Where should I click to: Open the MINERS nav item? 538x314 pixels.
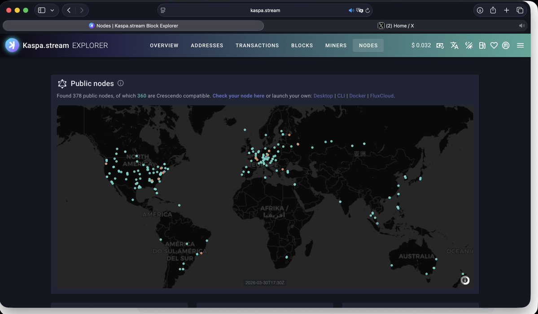(336, 46)
